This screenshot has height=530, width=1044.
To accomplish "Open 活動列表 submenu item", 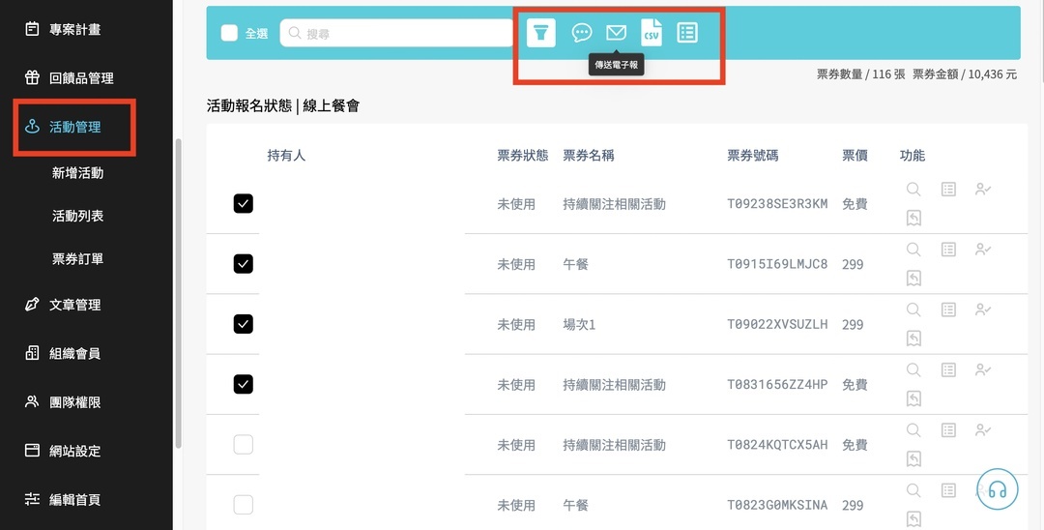I will click(77, 216).
